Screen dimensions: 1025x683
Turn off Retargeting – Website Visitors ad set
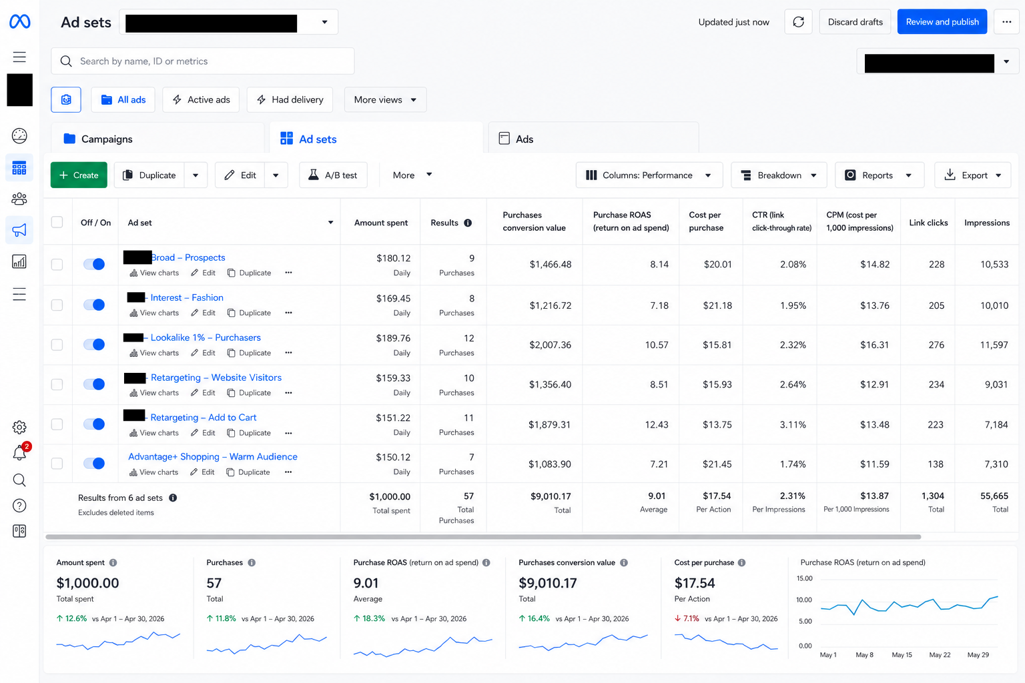coord(94,384)
